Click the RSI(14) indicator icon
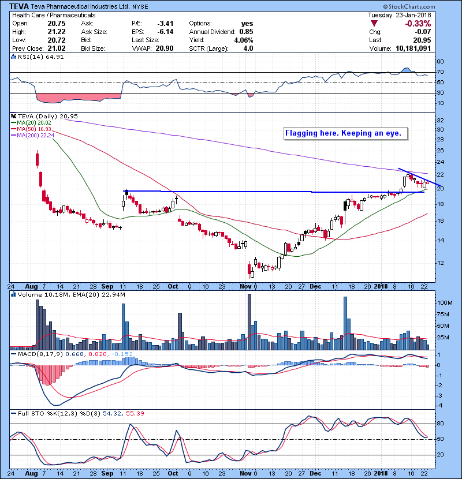 [13, 57]
